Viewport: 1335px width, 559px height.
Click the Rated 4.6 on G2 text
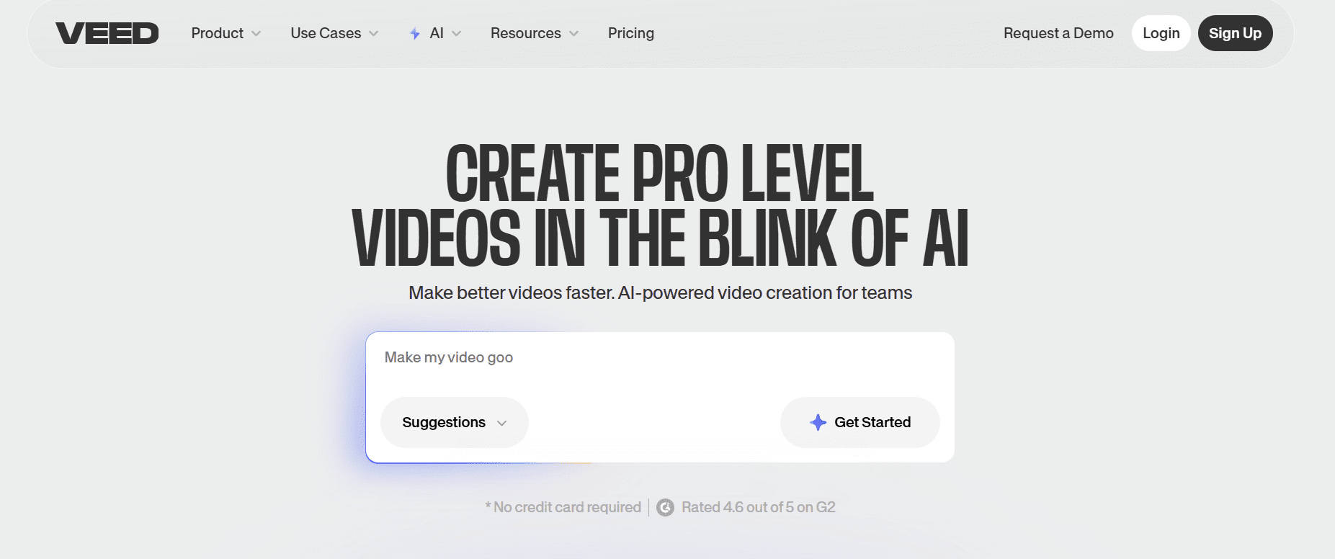[x=759, y=507]
